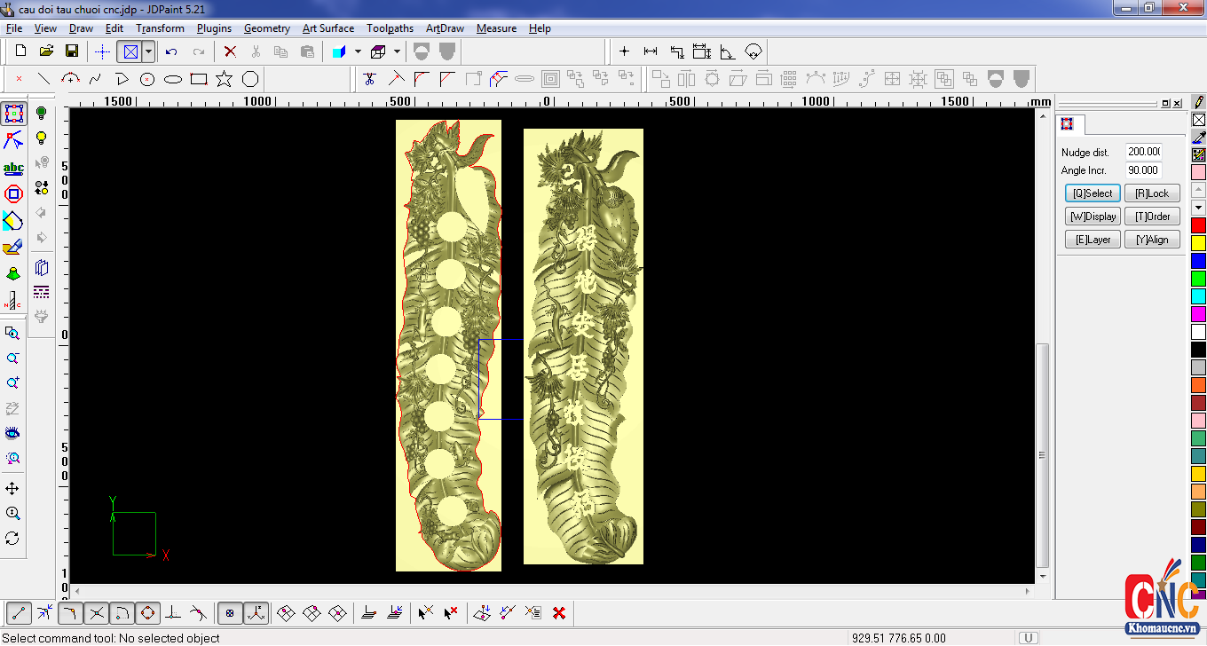Click the [Q]Select button

pyautogui.click(x=1092, y=193)
